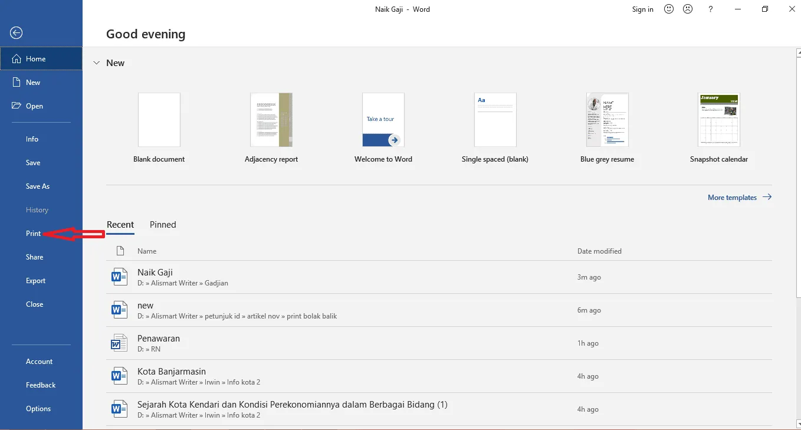Sort recent files by the Name column
Image resolution: width=801 pixels, height=430 pixels.
click(x=147, y=251)
